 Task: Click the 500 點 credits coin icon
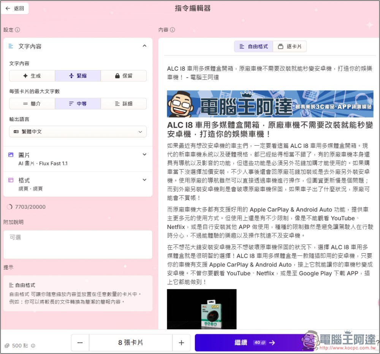[7, 346]
